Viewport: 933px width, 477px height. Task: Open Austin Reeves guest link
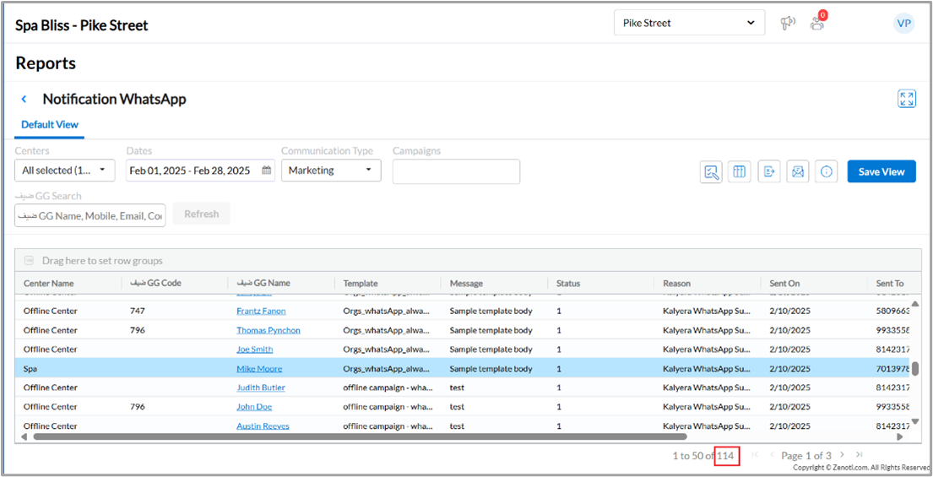click(263, 426)
